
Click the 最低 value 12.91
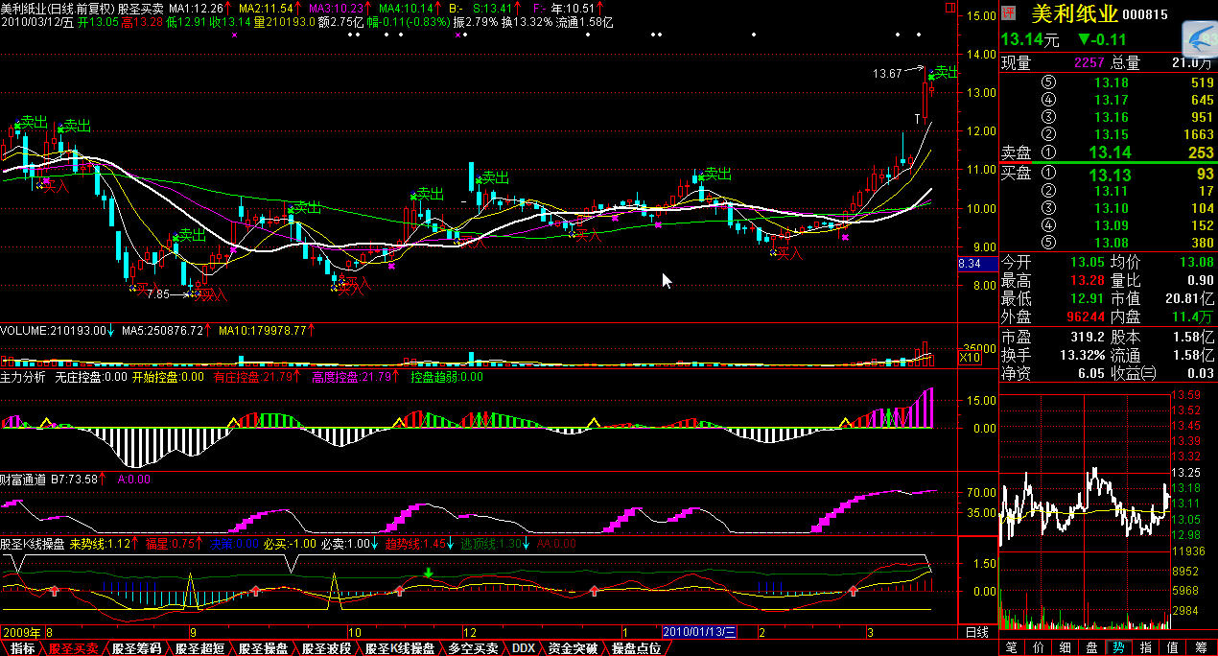[1087, 297]
